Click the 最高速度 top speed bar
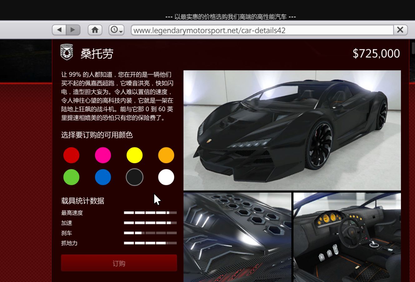The height and width of the screenshot is (282, 415). coord(150,213)
